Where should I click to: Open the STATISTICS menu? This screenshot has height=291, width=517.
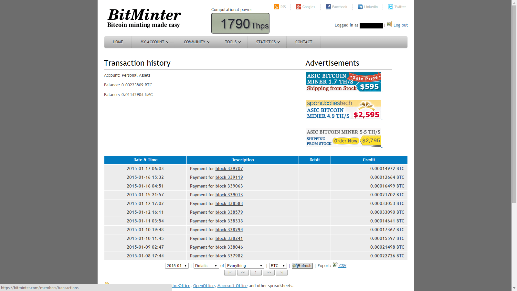click(x=267, y=42)
